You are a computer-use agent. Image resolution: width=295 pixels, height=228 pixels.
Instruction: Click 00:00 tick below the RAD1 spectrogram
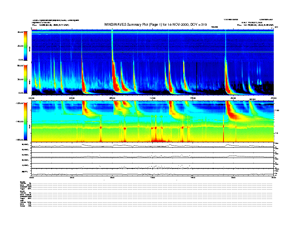(31, 98)
